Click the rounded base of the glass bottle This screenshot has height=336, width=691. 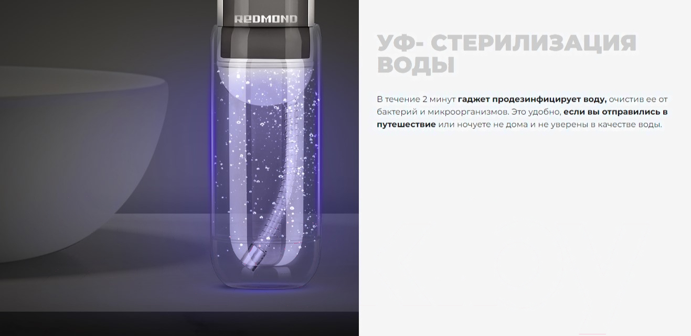265,273
